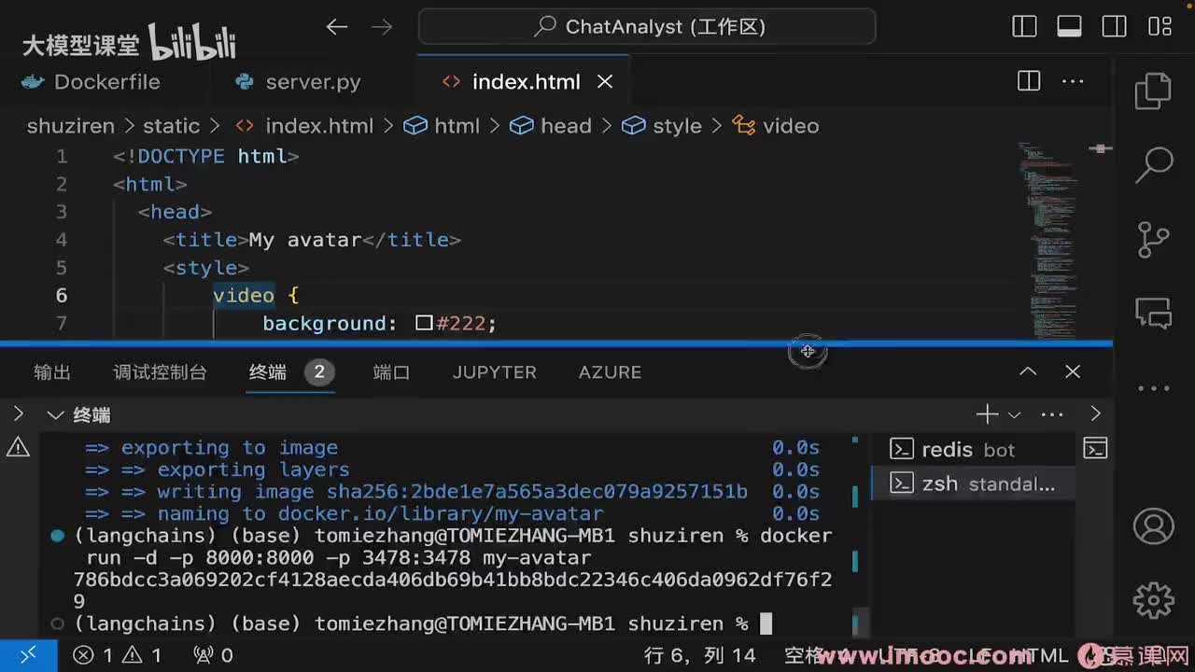Viewport: 1195px width, 672px height.
Task: Go forward with the right arrow
Action: (x=382, y=27)
